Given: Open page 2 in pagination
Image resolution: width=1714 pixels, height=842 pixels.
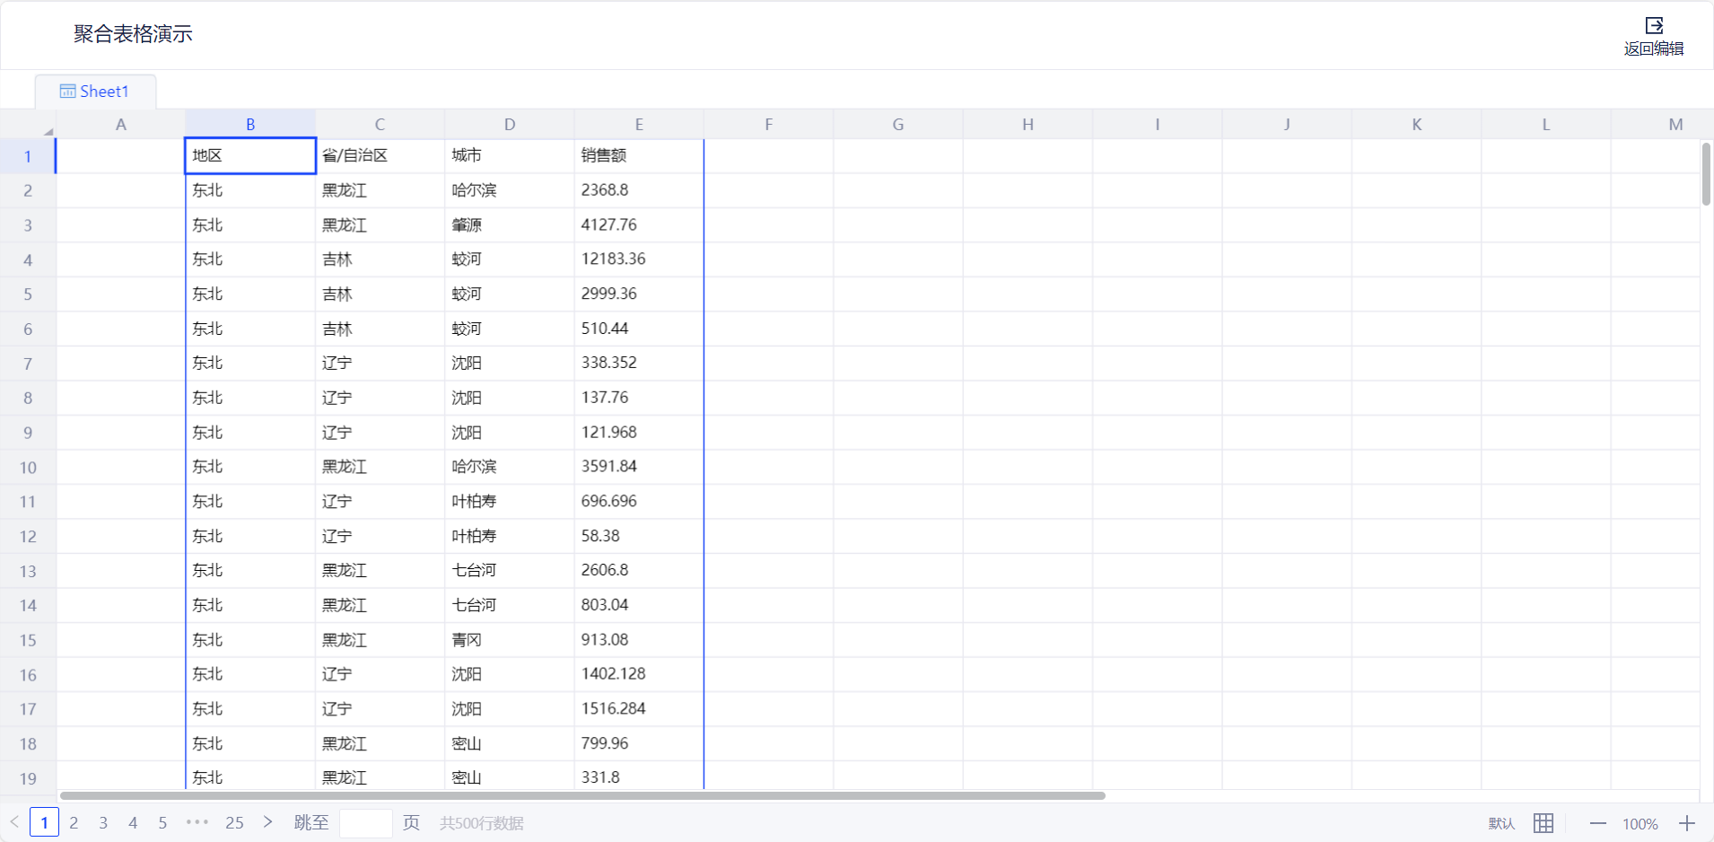Looking at the screenshot, I should [74, 822].
